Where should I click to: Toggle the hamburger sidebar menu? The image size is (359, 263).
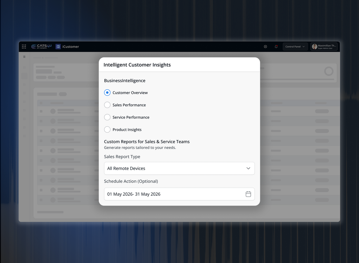pyautogui.click(x=24, y=57)
